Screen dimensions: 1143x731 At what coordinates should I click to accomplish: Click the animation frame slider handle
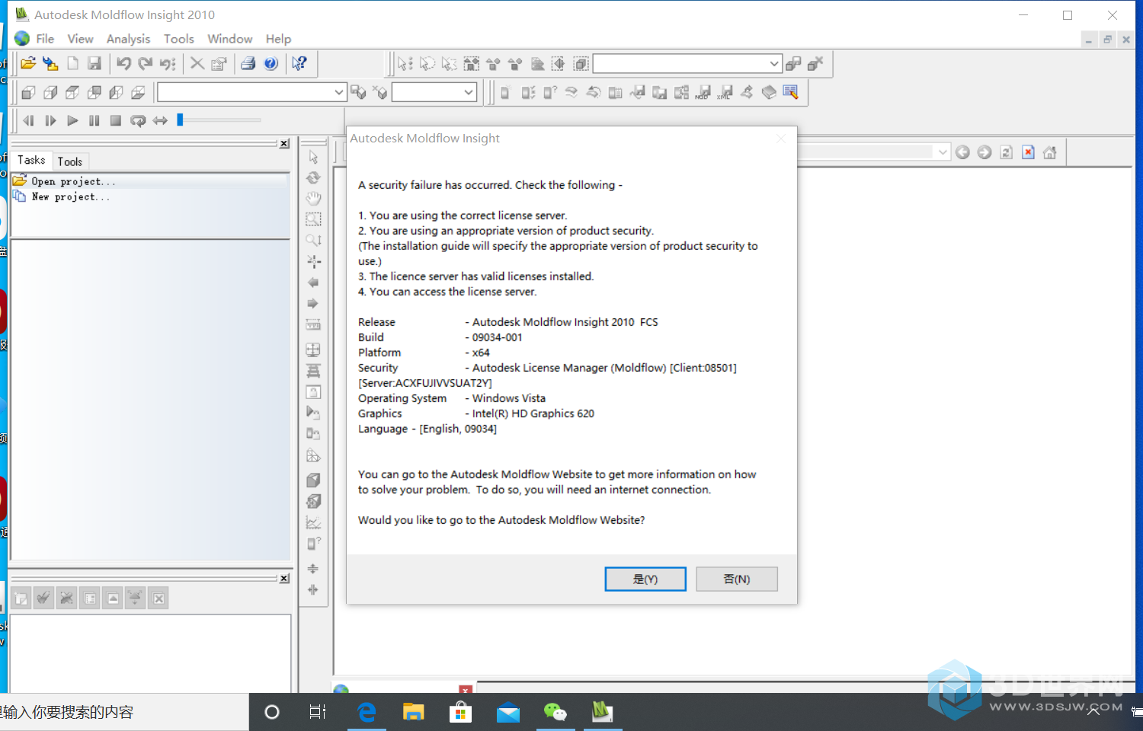coord(181,120)
